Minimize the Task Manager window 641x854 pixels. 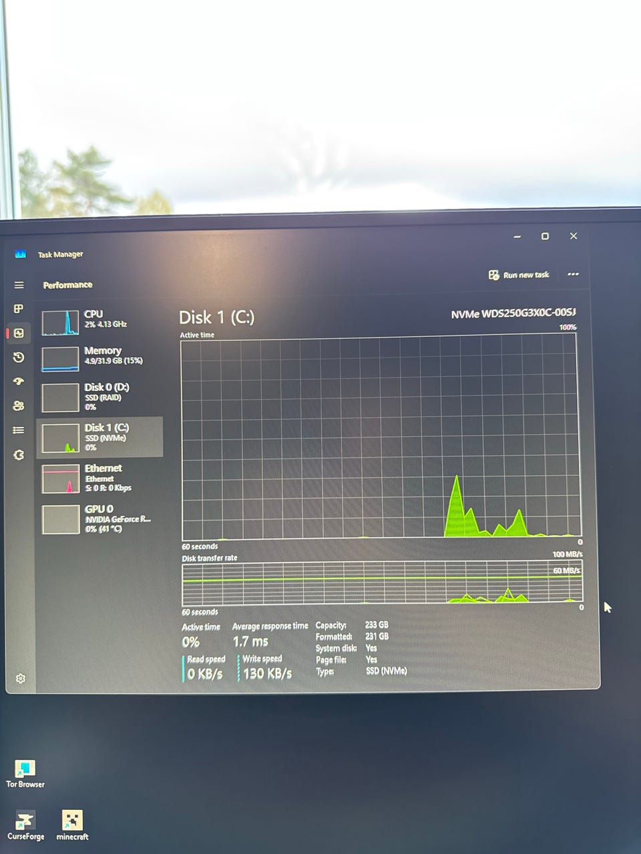(517, 237)
